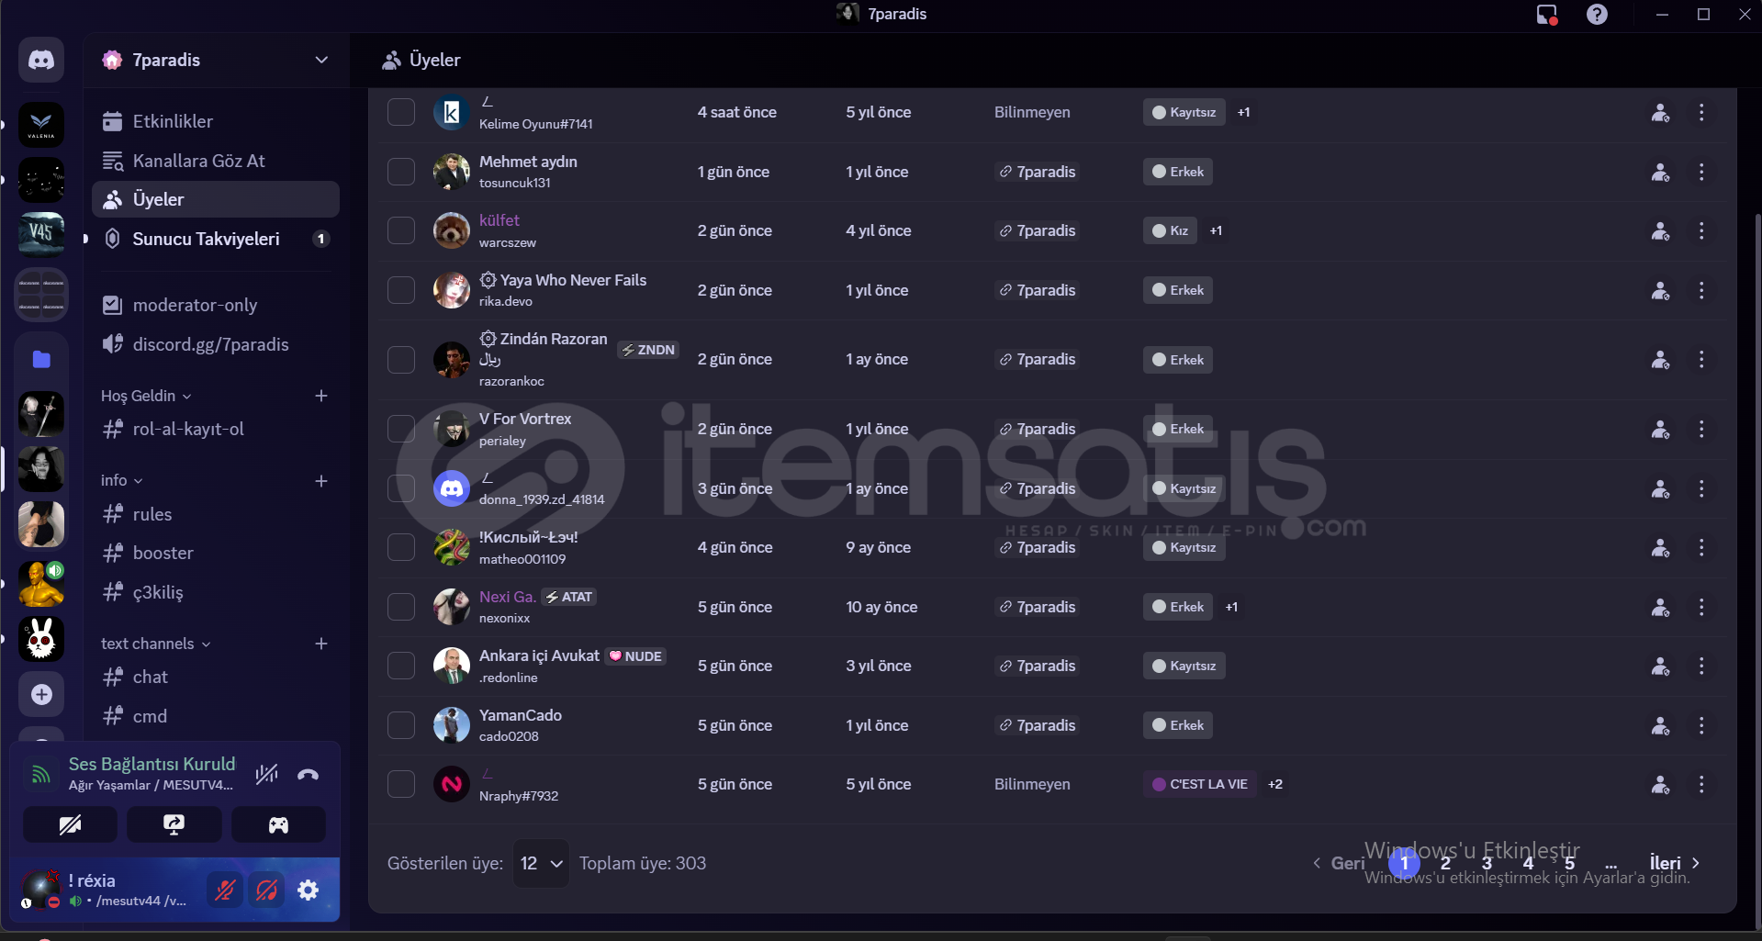Open more options for Mehmet aydın
Image resolution: width=1762 pixels, height=941 pixels.
(x=1701, y=172)
